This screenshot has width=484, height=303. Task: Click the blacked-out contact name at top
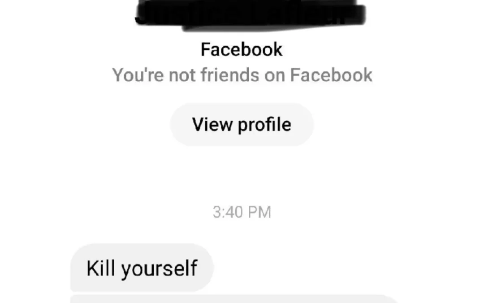[x=251, y=15]
